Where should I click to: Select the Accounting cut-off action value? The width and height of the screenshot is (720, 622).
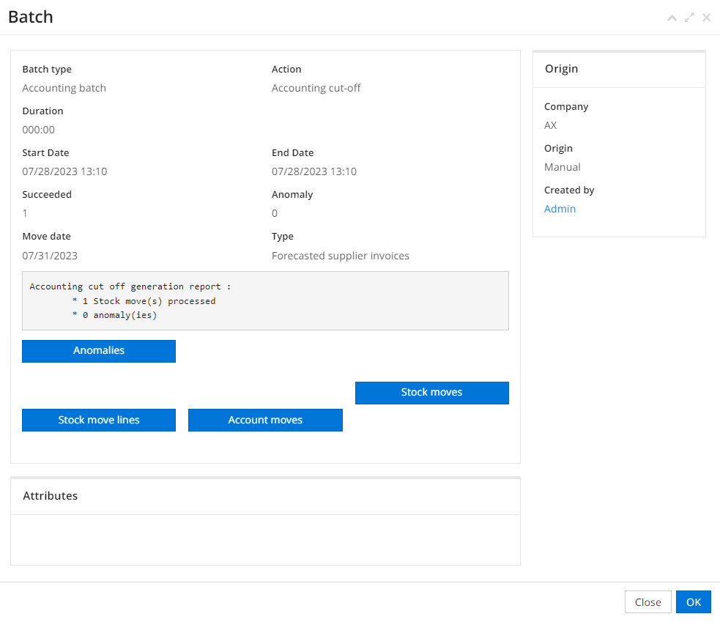(x=316, y=88)
